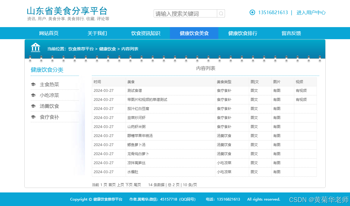Click the 14 条数据 count text
Viewport: 350px width, 206px height.
tap(156, 185)
